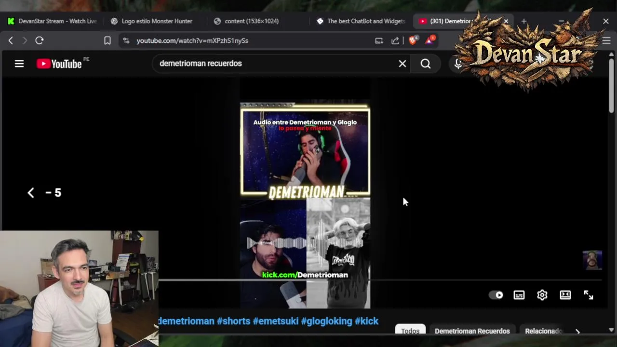Open the #emetsuki hashtag link
The image size is (617, 347).
click(276, 321)
